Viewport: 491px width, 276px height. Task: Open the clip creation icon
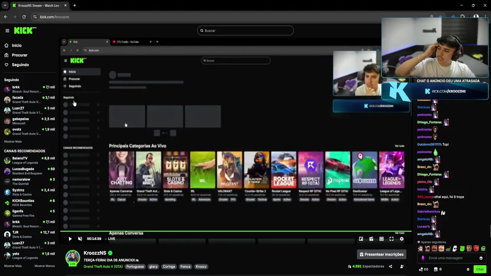(371, 239)
